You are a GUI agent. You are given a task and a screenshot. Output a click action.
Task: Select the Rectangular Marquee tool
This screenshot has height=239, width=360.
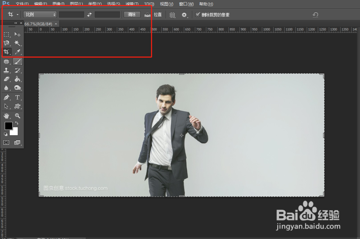pos(6,35)
